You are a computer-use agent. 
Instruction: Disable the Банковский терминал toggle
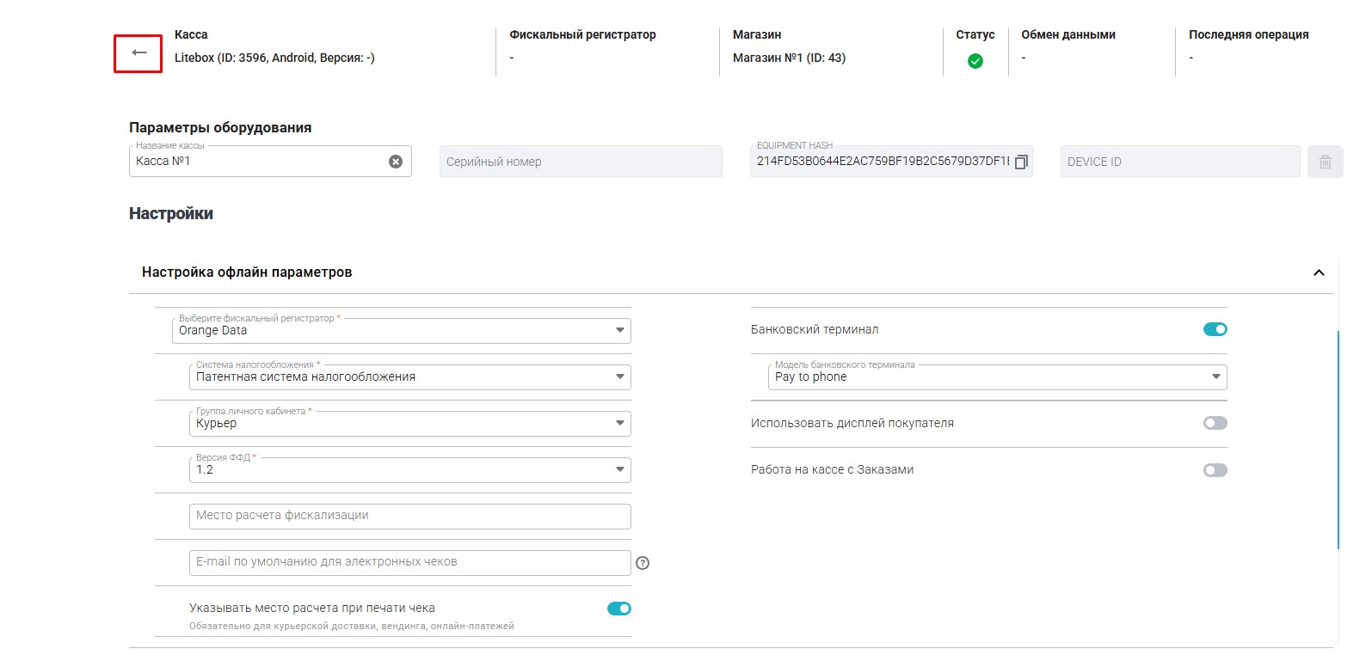(1215, 329)
